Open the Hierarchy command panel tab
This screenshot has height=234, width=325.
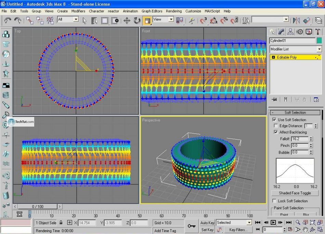pyautogui.click(x=290, y=32)
